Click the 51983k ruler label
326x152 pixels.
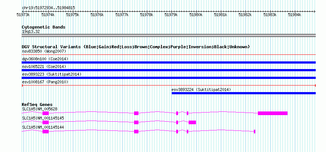[x=270, y=15]
